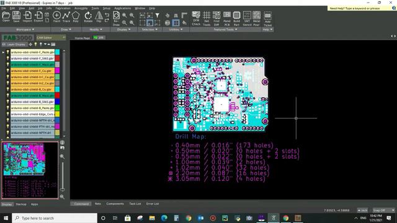Click the Re-Draw icon
Viewport: 397px width, 223px height.
click(116, 19)
